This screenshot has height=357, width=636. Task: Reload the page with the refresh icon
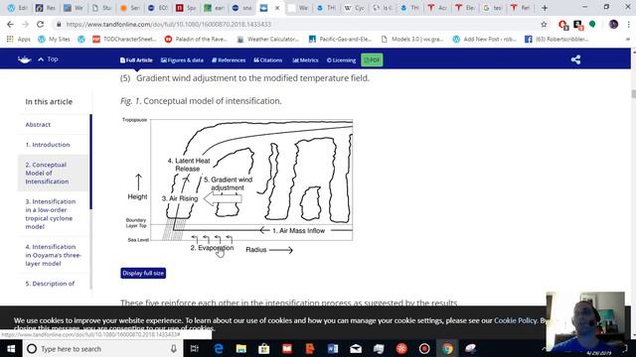[40, 24]
